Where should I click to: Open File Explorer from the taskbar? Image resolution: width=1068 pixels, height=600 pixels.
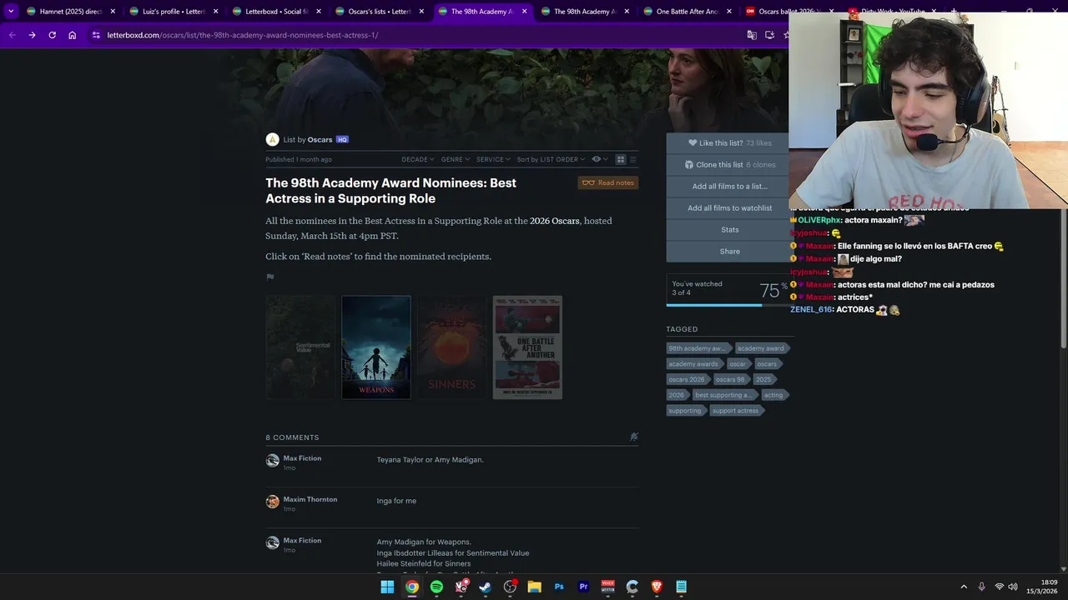535,587
